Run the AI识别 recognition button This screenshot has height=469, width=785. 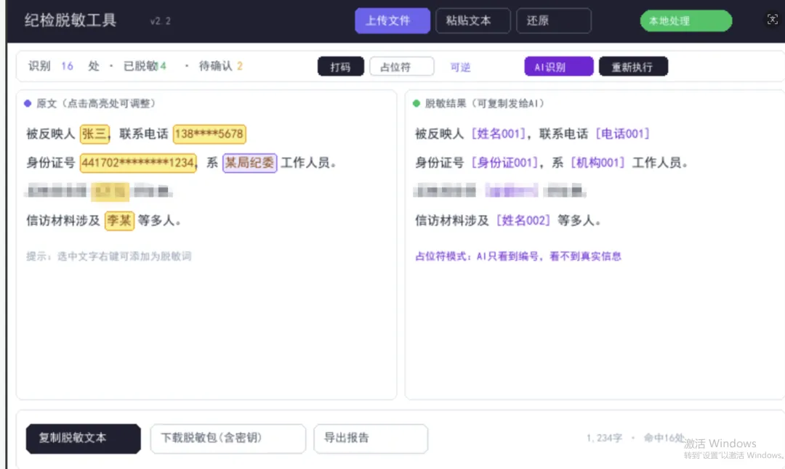(x=559, y=67)
